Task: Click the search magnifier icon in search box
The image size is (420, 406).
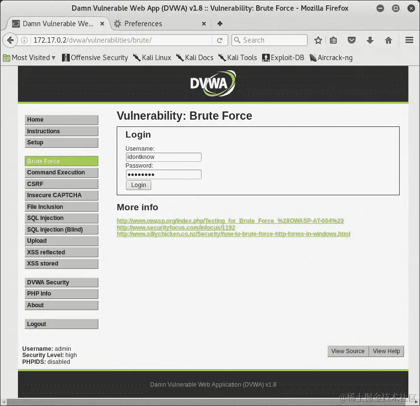Action: tap(237, 40)
